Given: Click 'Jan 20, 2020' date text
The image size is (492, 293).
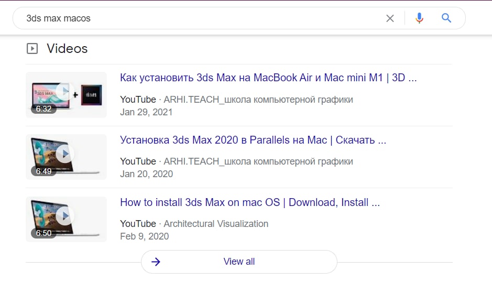Looking at the screenshot, I should 146,174.
